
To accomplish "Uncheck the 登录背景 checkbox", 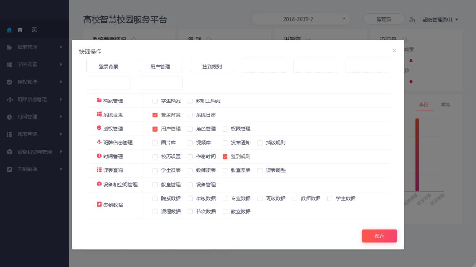I will [155, 115].
